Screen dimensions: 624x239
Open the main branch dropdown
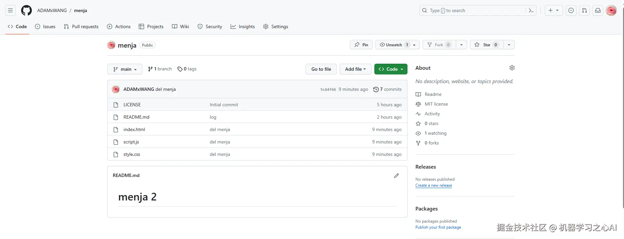point(125,69)
